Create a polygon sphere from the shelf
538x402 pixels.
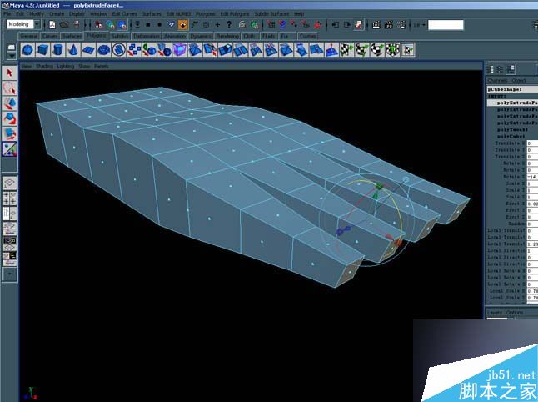27,50
